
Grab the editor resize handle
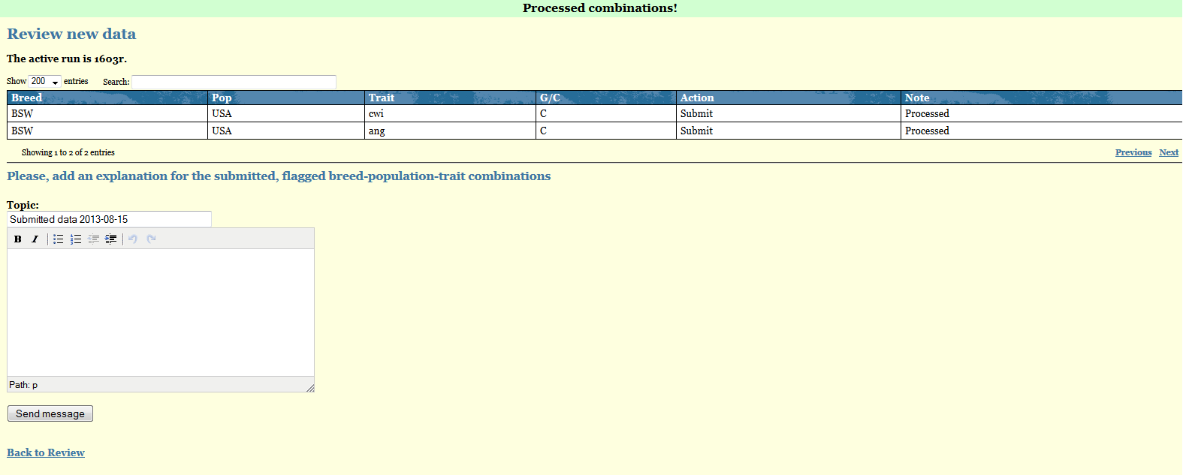coord(310,388)
